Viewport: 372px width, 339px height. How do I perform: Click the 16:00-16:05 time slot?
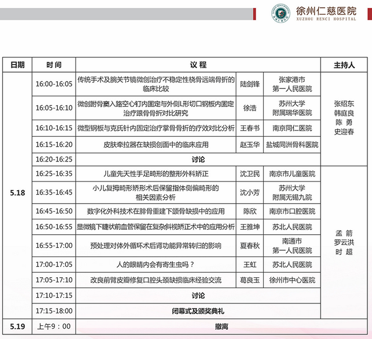[54, 84]
